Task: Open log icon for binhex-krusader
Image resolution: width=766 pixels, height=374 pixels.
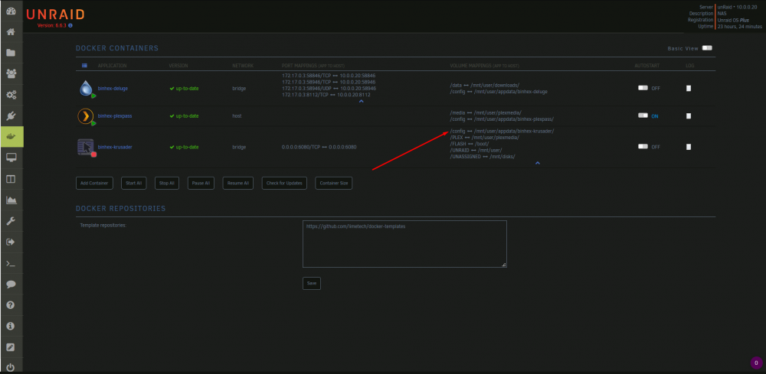Action: (x=689, y=147)
